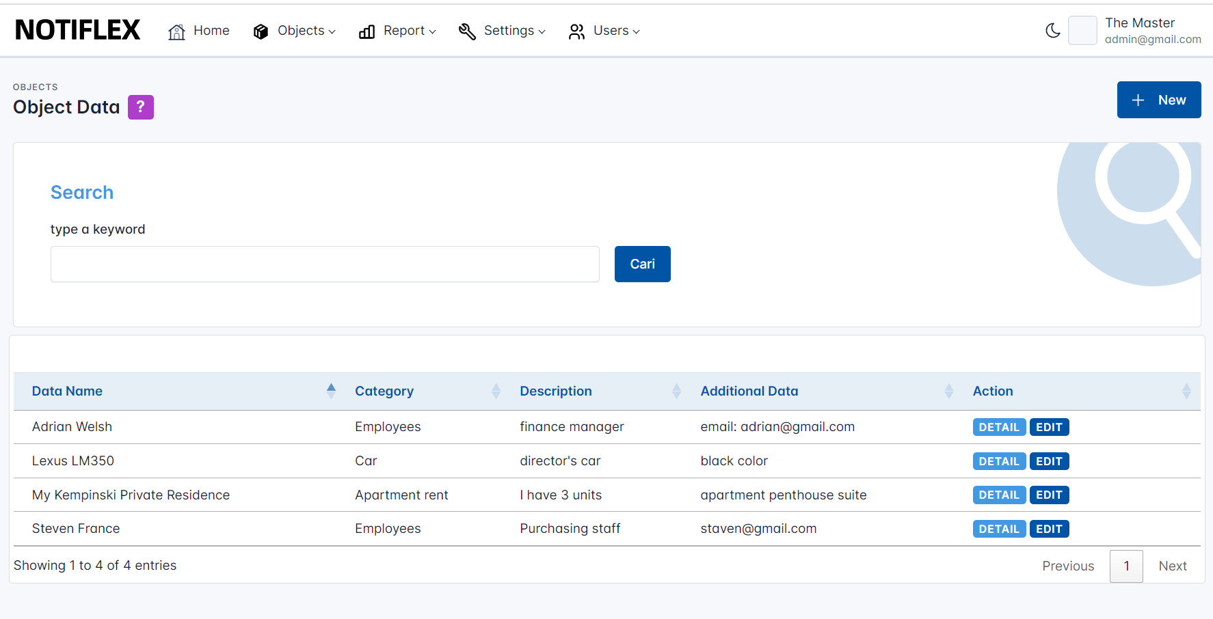Click the Report bar chart icon
Image resolution: width=1213 pixels, height=619 pixels.
pos(366,31)
